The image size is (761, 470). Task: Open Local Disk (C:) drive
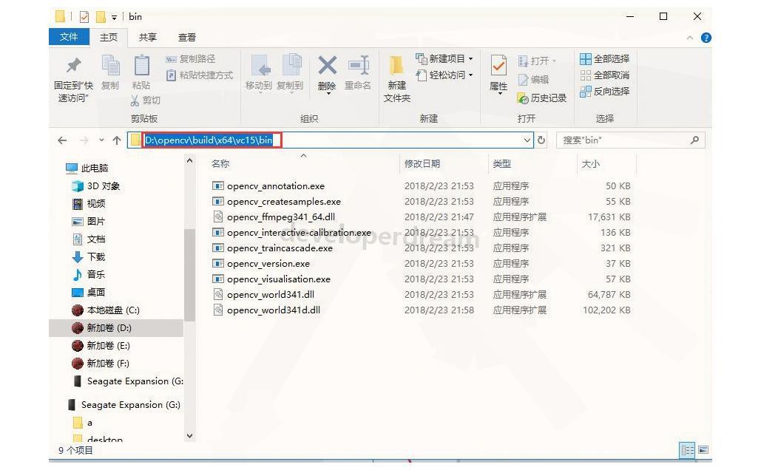(x=106, y=310)
